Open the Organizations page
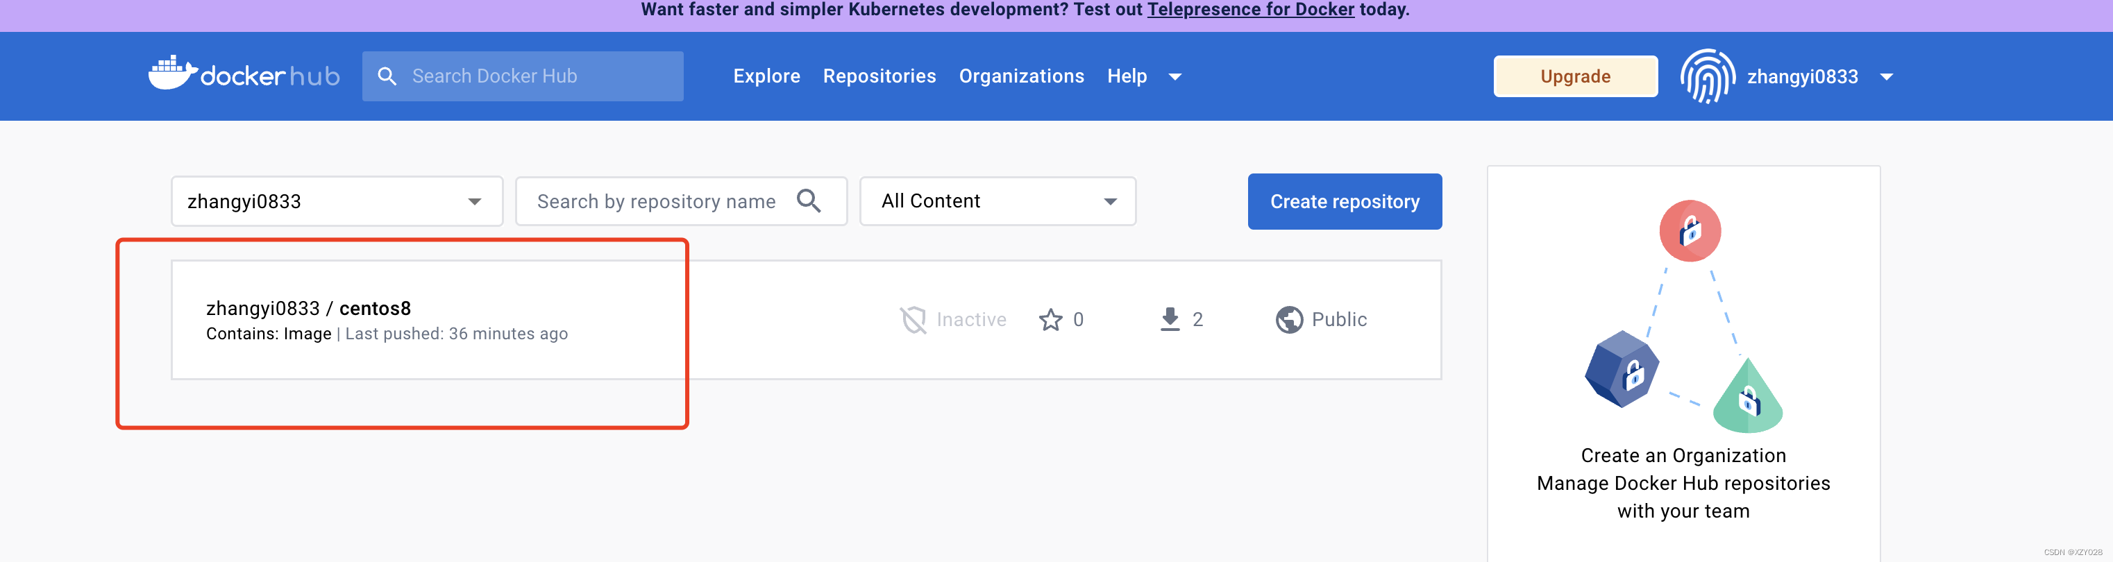The width and height of the screenshot is (2113, 562). [x=1022, y=76]
